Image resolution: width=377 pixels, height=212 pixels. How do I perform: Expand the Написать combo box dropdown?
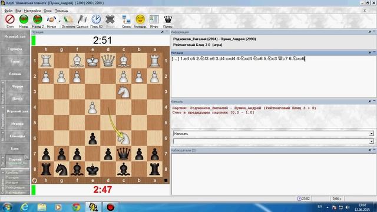pyautogui.click(x=372, y=134)
